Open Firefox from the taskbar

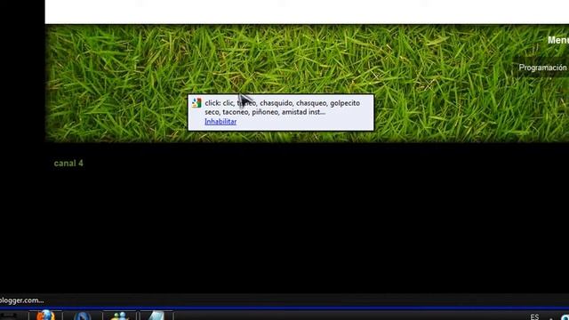[x=45, y=315]
